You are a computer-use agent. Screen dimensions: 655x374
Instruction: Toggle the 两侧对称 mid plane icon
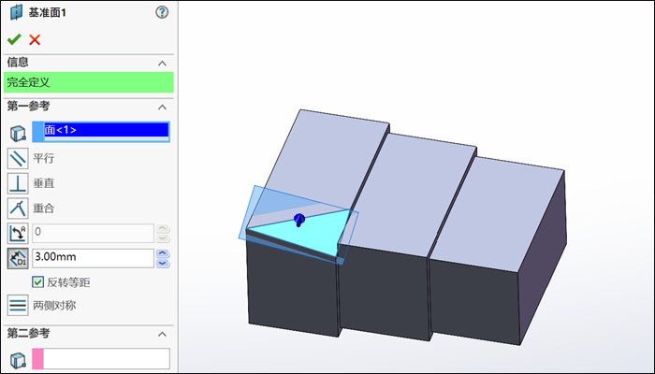pyautogui.click(x=18, y=305)
